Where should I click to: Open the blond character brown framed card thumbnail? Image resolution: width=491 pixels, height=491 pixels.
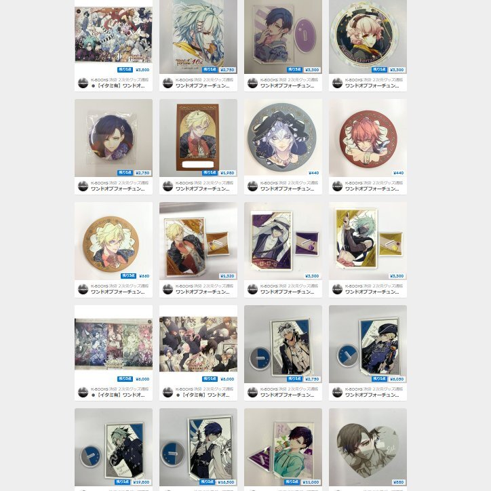pyautogui.click(x=198, y=138)
